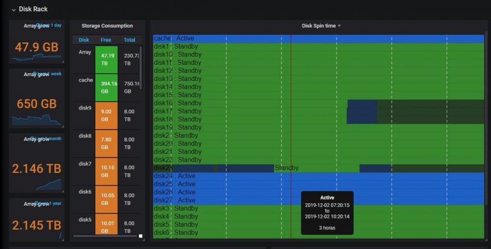Click the disk9 9.00 GB free cell

tap(107, 115)
